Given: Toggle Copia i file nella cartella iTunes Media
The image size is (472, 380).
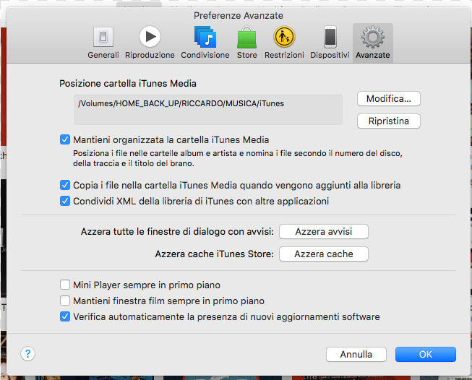Looking at the screenshot, I should point(65,185).
